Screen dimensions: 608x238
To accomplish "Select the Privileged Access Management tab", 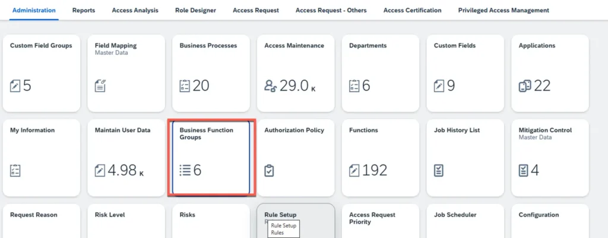I will [x=503, y=10].
